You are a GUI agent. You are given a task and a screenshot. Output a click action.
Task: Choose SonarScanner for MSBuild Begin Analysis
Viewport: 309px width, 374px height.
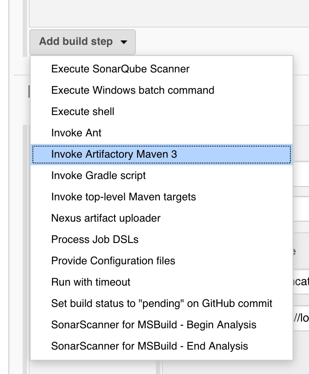154,325
